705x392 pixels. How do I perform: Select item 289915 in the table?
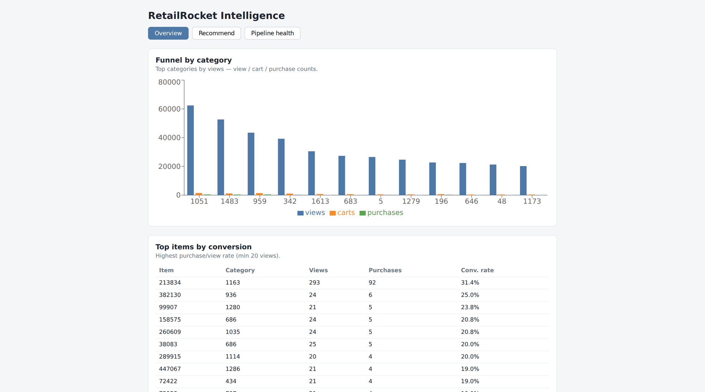[x=170, y=357]
